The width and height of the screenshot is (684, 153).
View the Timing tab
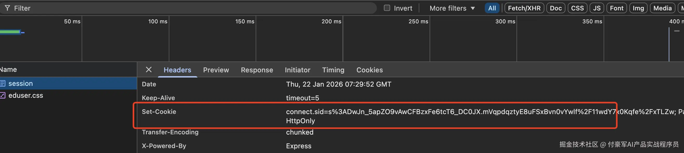[333, 70]
